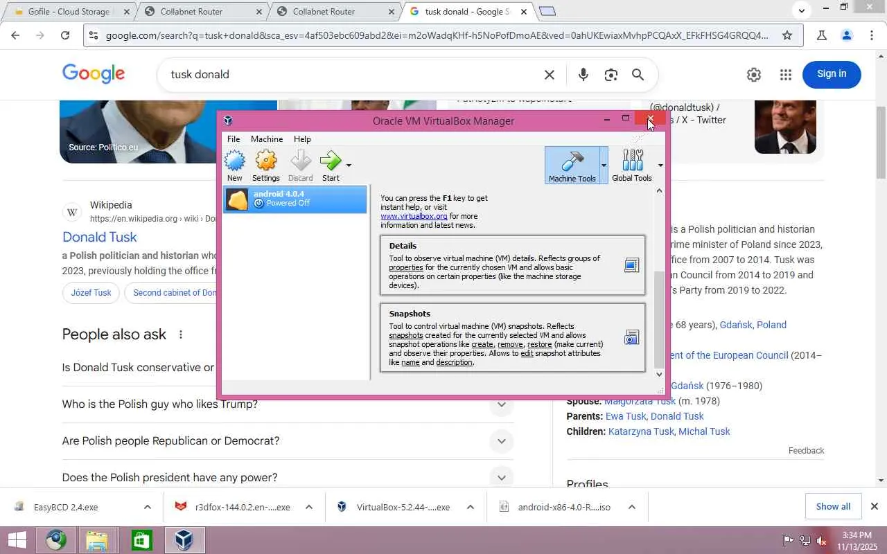This screenshot has width=887, height=554.
Task: Open the Help menu in VirtualBox
Action: pos(302,139)
